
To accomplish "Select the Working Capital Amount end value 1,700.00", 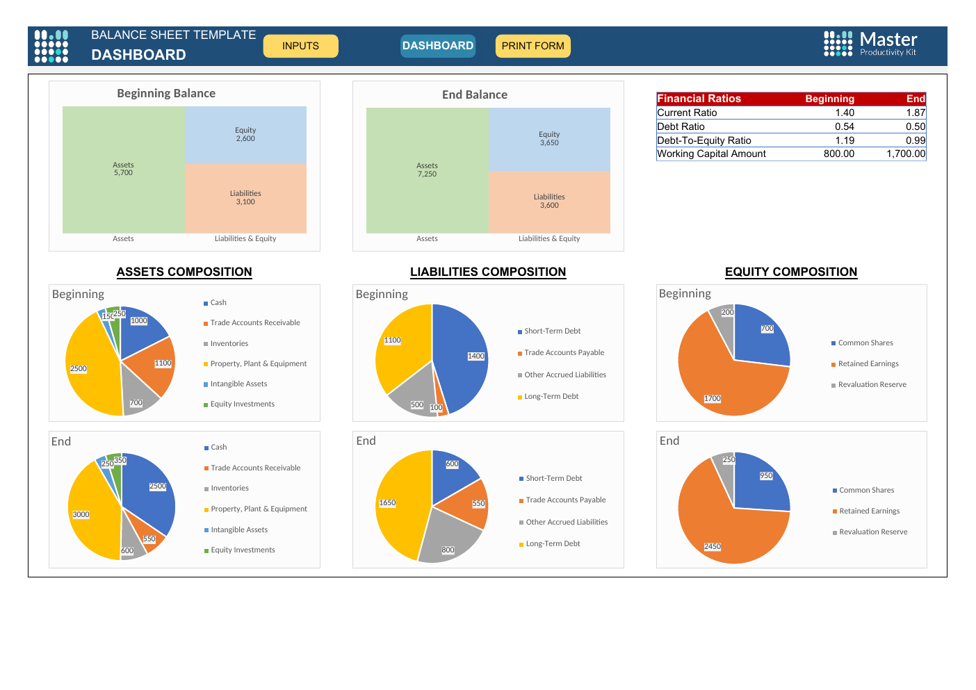I will click(x=906, y=154).
